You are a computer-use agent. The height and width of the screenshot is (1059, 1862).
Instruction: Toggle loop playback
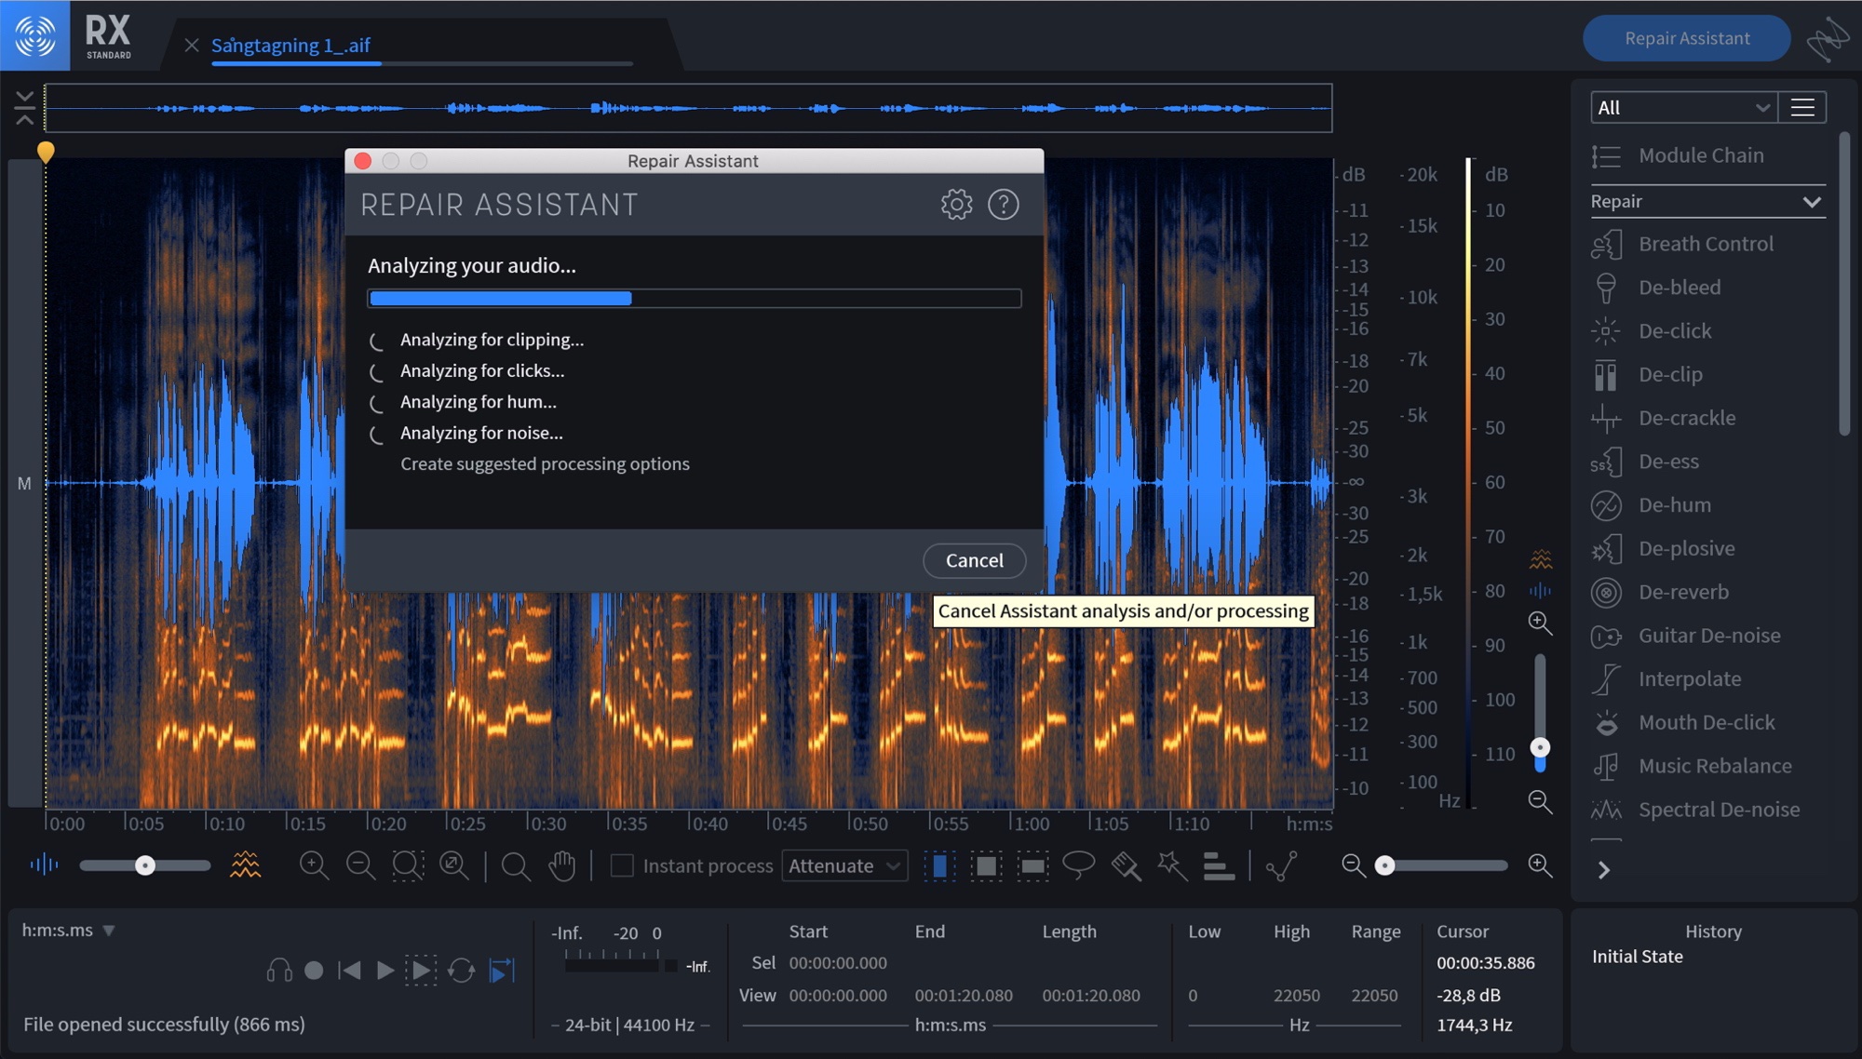[461, 971]
